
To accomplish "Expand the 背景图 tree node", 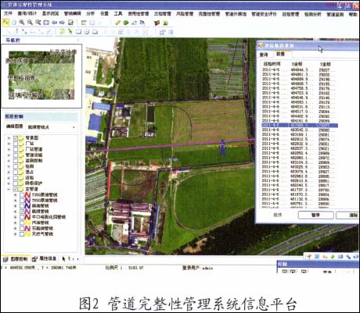I will point(9,138).
